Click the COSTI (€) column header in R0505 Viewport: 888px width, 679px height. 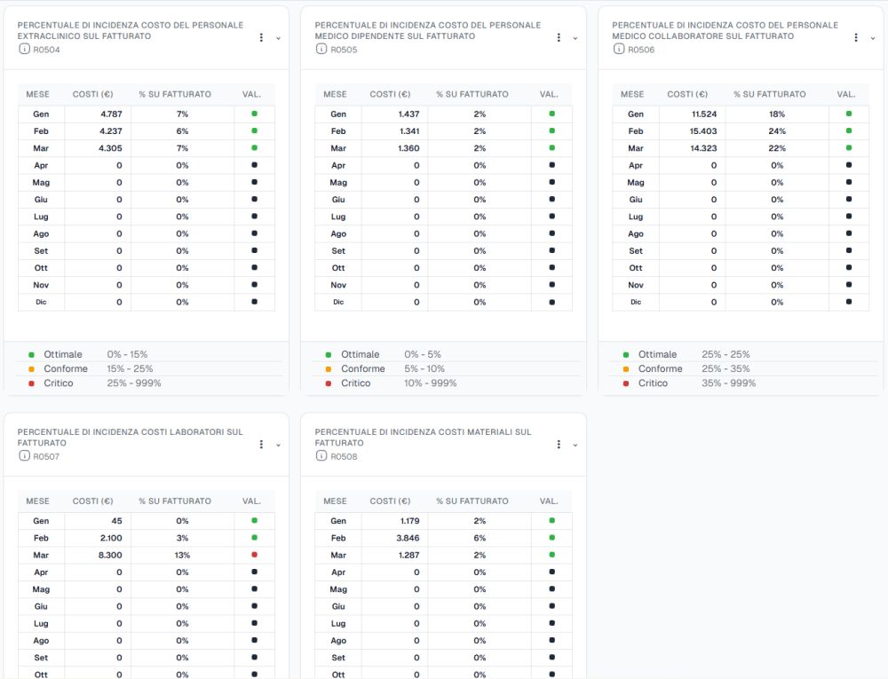[x=390, y=94]
